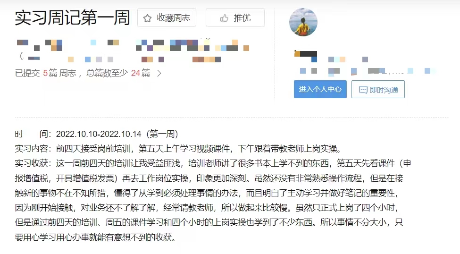Click the title 实习周记第一周
Screen dimensions: 460x254
(x=73, y=17)
